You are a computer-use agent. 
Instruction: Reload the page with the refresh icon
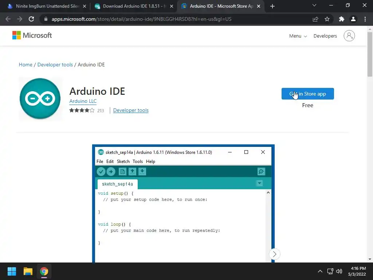31,19
